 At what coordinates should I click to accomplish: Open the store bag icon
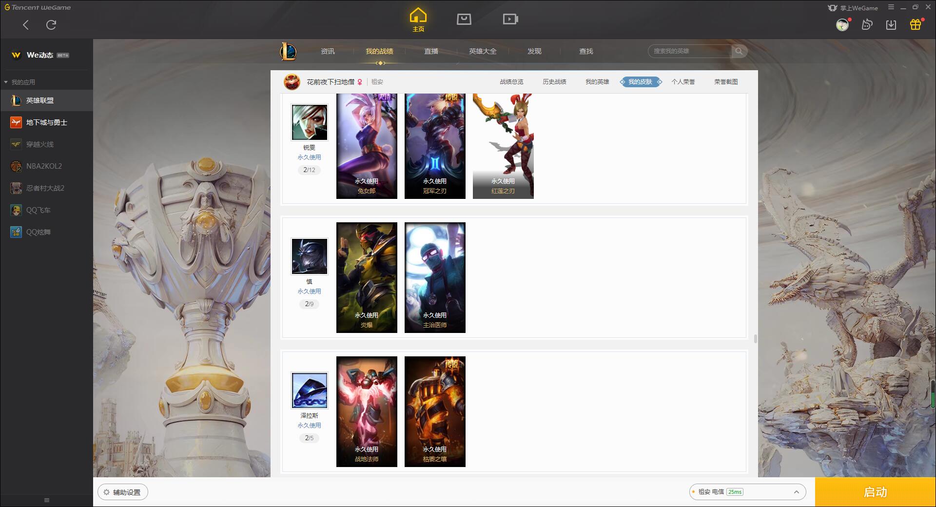click(x=464, y=19)
